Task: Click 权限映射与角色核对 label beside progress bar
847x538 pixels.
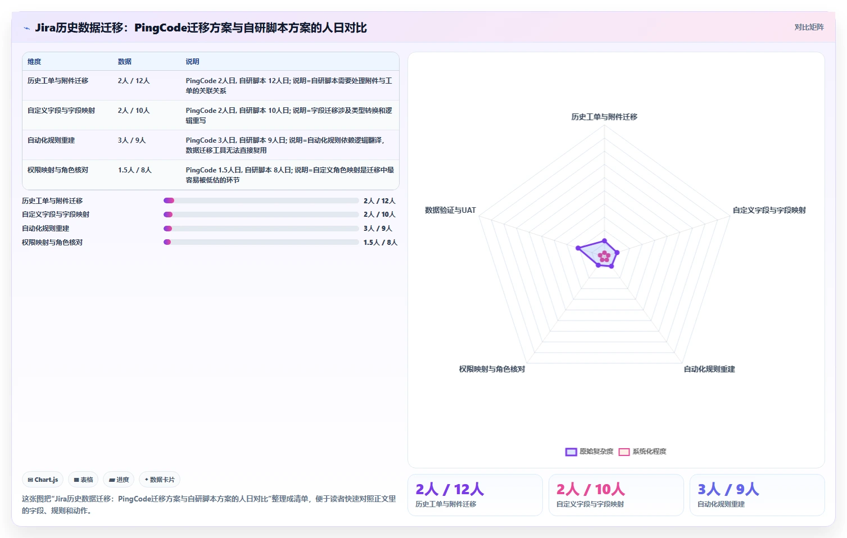Action: (x=52, y=243)
